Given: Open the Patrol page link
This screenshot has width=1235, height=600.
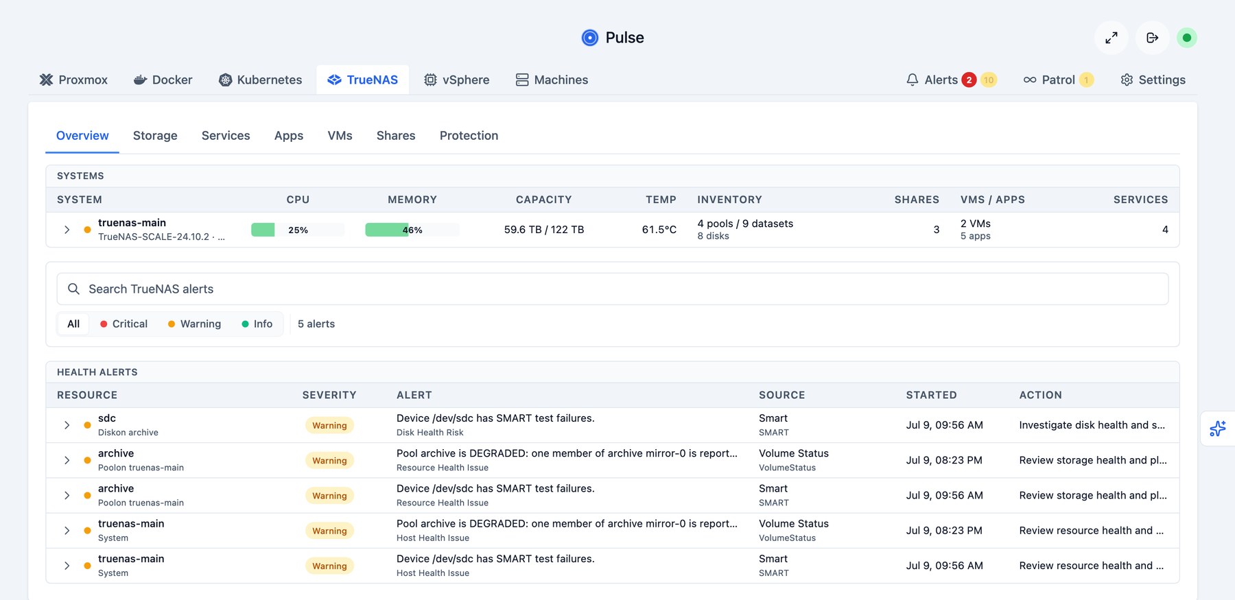Looking at the screenshot, I should point(1058,80).
